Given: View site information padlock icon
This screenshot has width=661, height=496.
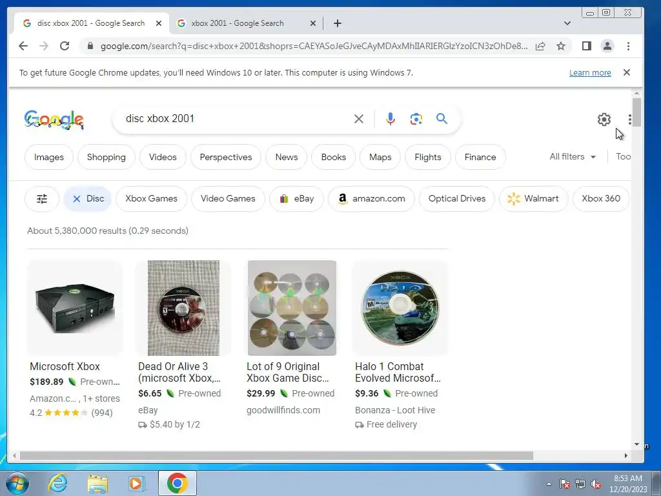Looking at the screenshot, I should (90, 46).
